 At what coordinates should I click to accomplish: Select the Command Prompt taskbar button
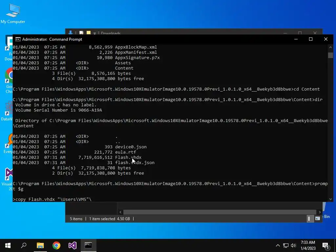(88, 245)
